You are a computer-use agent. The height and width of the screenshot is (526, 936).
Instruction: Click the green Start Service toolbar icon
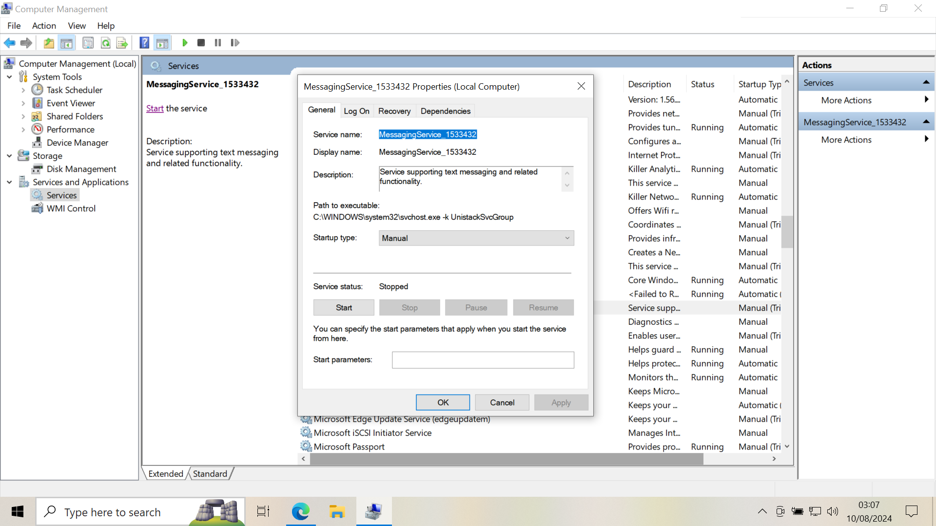(x=185, y=43)
